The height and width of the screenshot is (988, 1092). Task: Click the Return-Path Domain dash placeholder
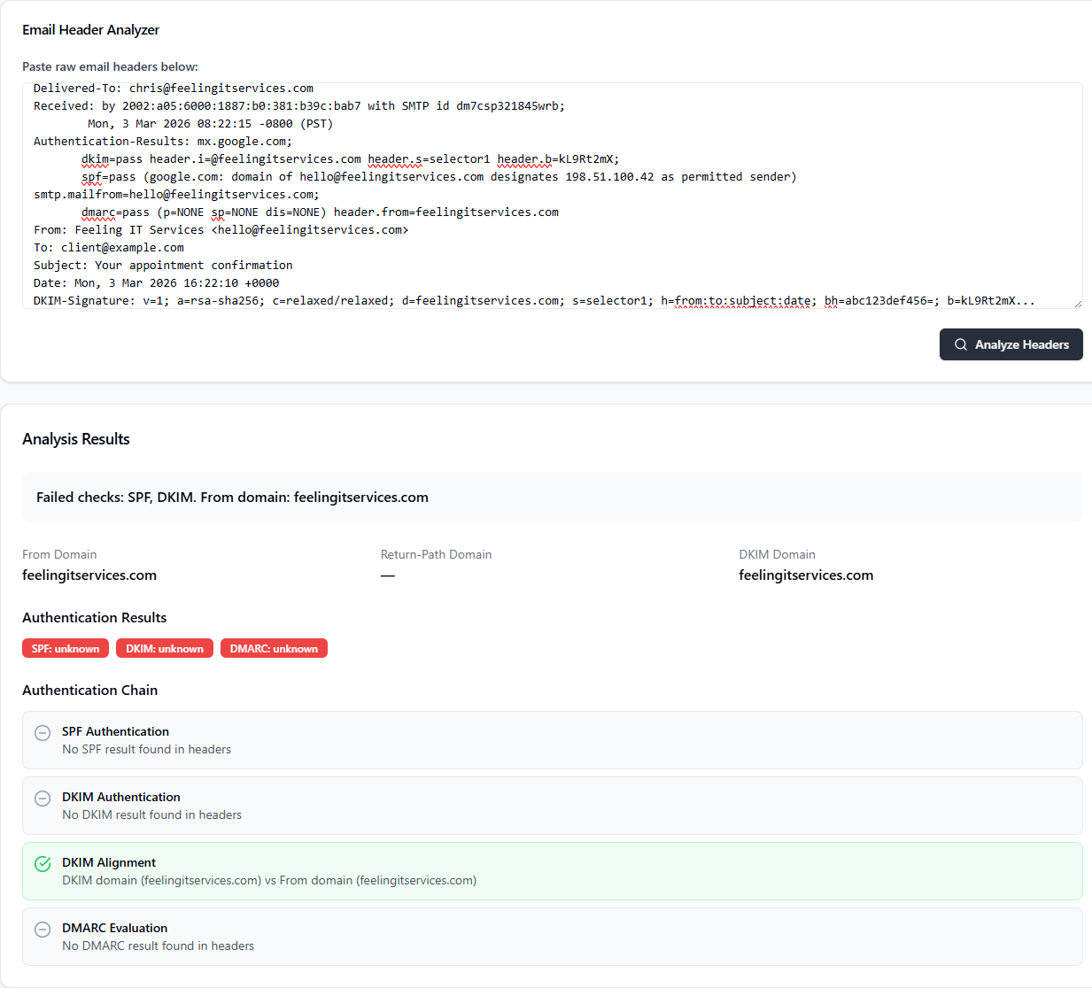tap(387, 575)
